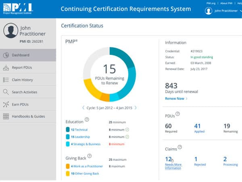This screenshot has width=242, height=182.
Task: Click the Earn PDUs network icon
Action: (x=6, y=104)
